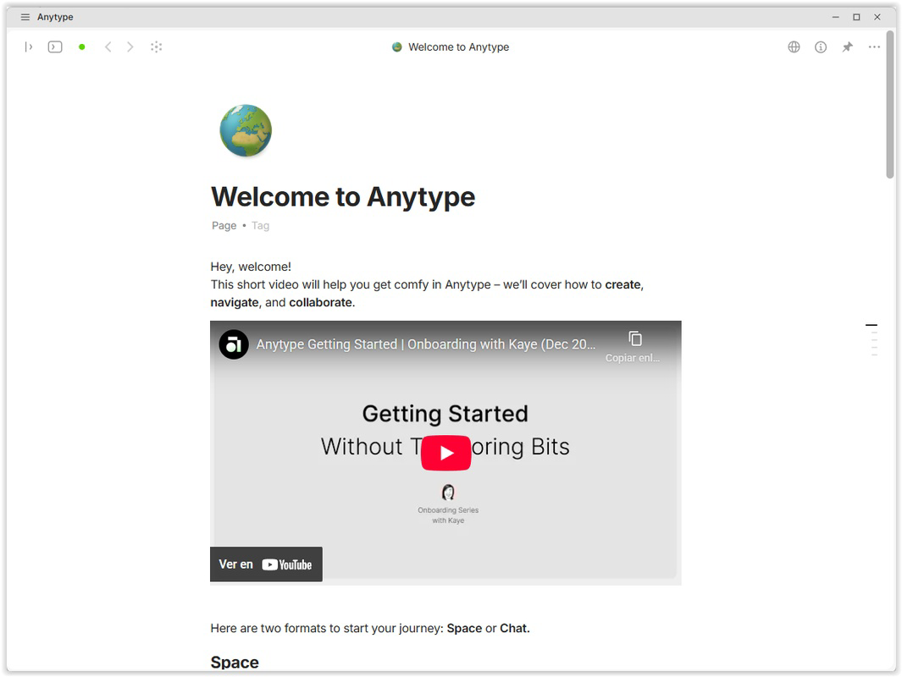Click the "Hey, welcome!" text line
This screenshot has height=677, width=902.
pos(251,267)
